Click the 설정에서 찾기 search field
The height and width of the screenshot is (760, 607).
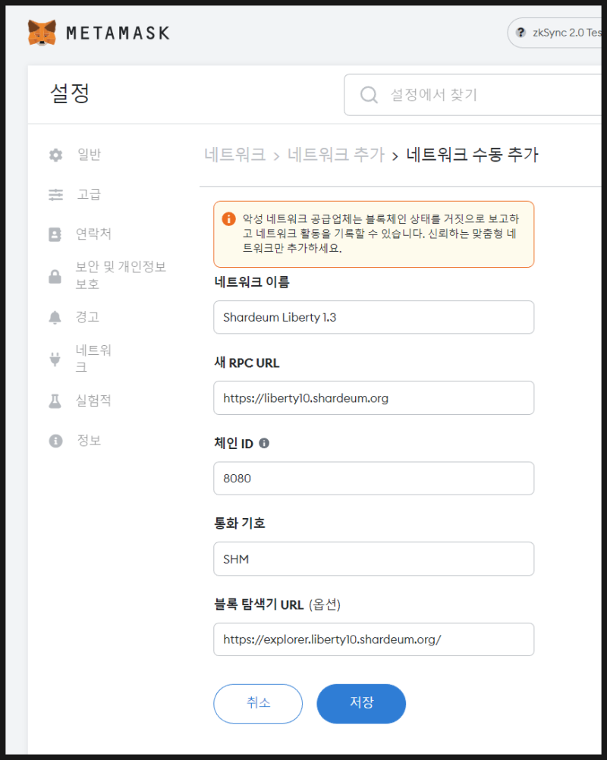(x=440, y=94)
